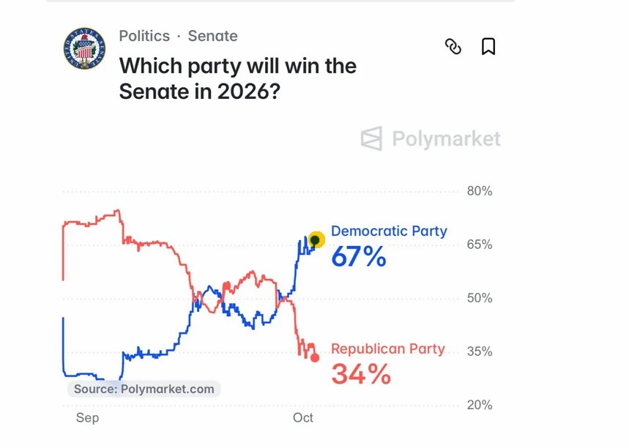This screenshot has height=448, width=629.
Task: Click the Sep axis label
Action: click(87, 417)
